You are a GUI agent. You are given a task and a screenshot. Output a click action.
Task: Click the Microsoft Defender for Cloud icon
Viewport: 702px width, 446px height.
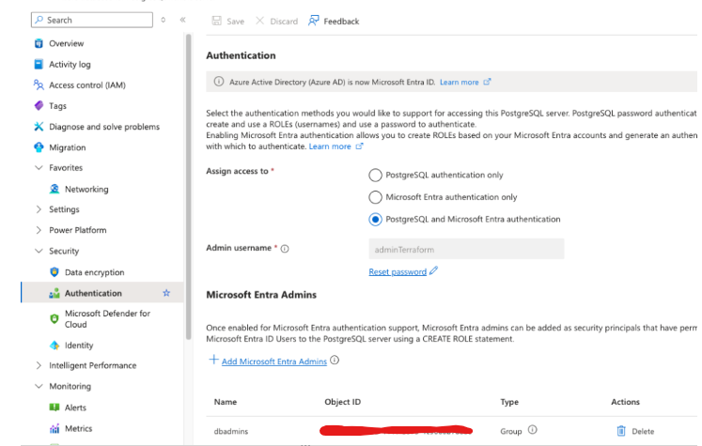pyautogui.click(x=55, y=318)
